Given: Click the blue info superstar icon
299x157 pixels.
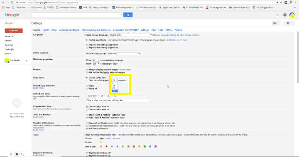Looking at the screenshot, I should pyautogui.click(x=150, y=147).
